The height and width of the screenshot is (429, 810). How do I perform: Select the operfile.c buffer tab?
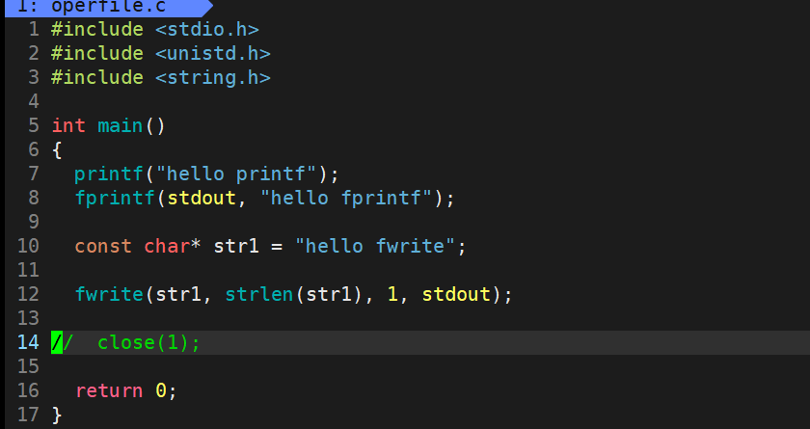coord(108,7)
